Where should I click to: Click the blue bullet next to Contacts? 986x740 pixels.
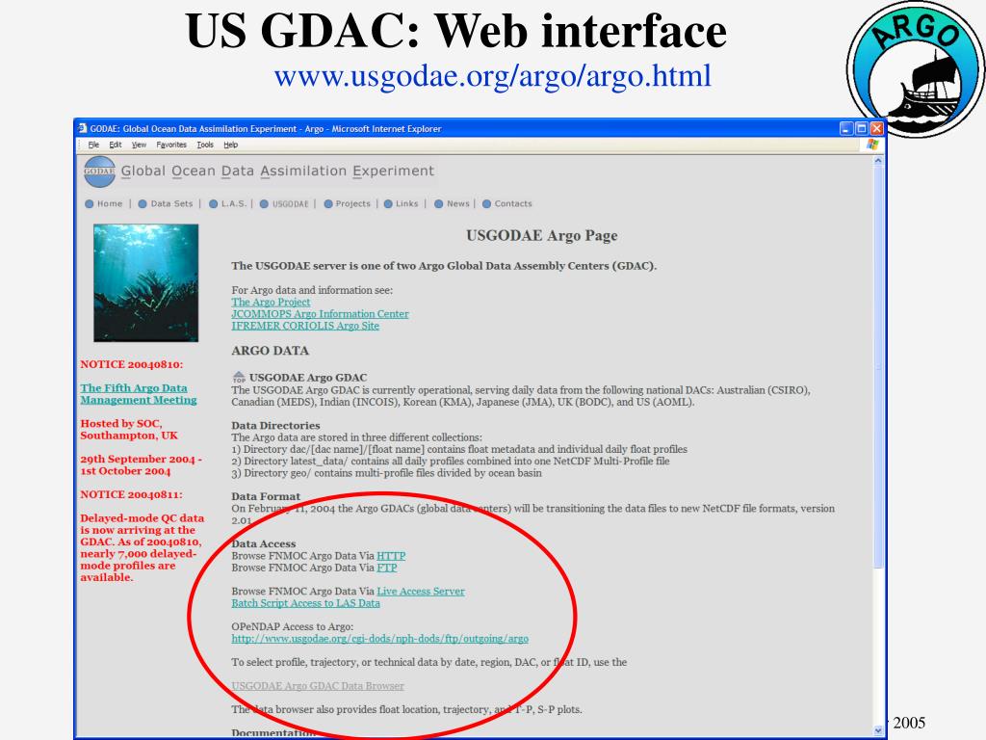point(486,204)
